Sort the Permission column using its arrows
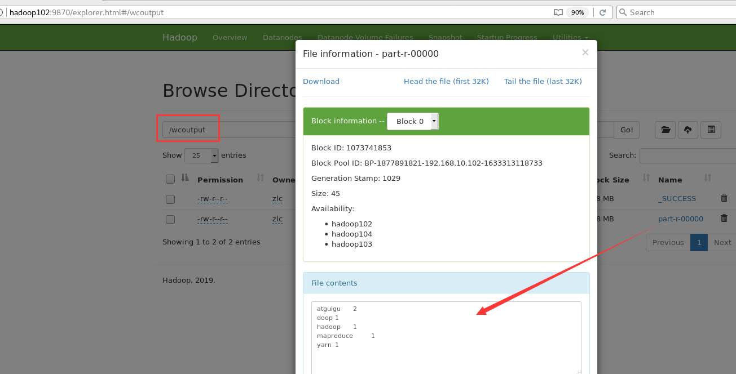 [260, 177]
